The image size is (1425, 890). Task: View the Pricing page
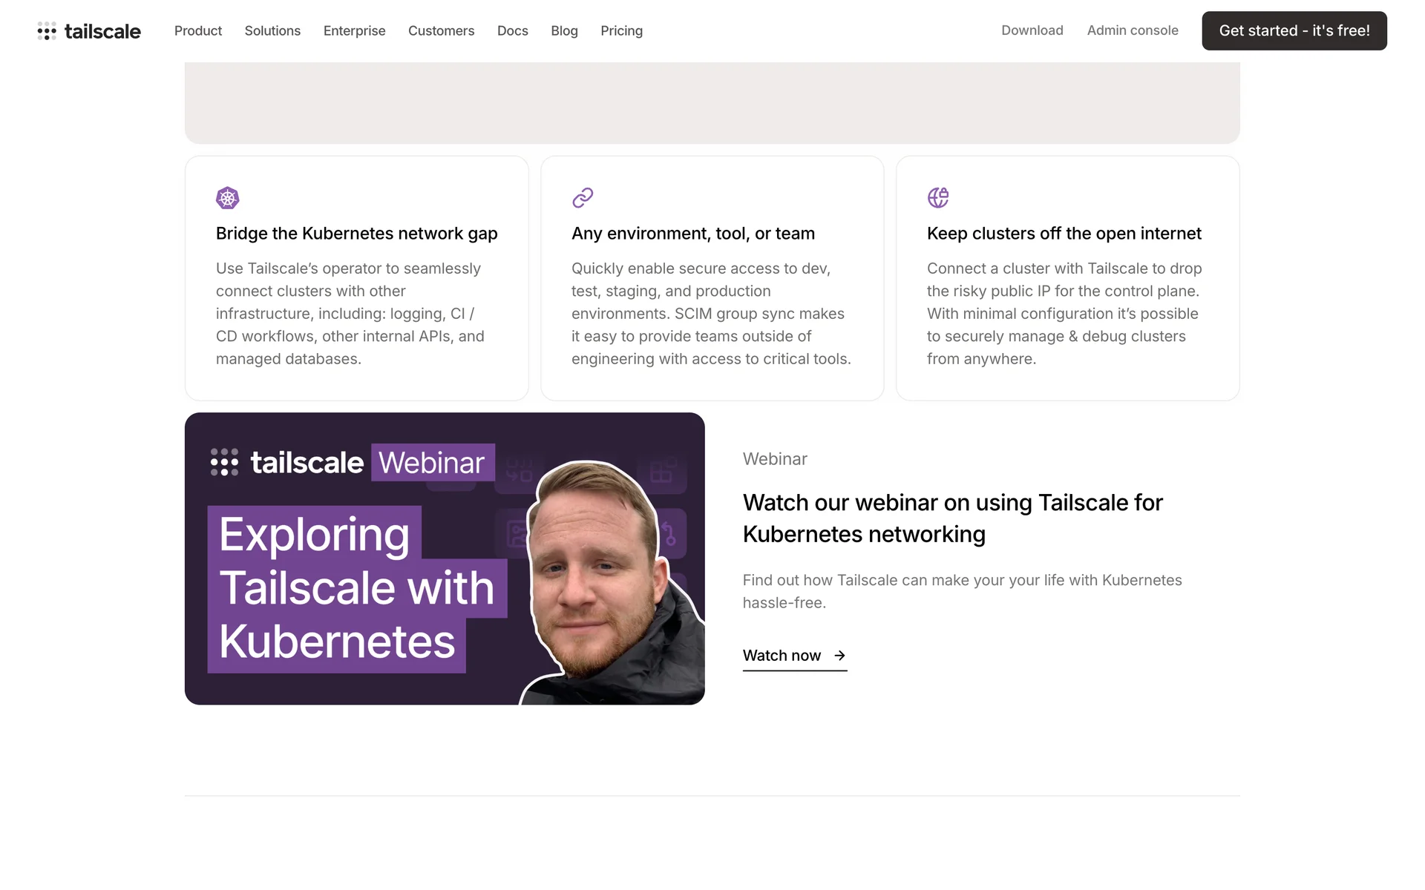pyautogui.click(x=621, y=31)
